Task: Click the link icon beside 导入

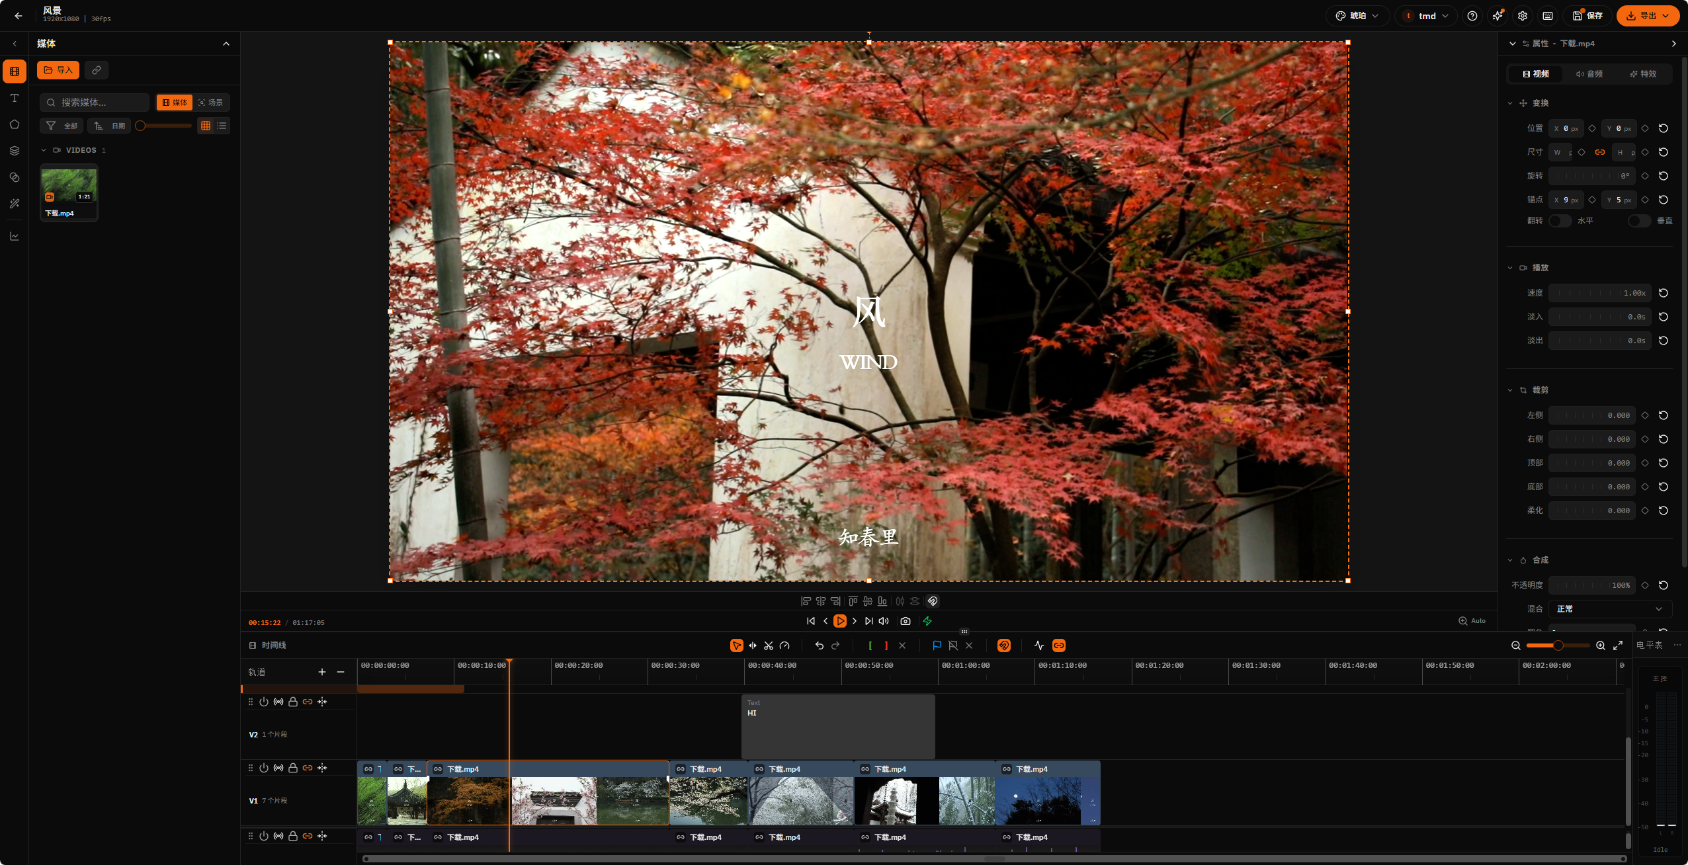Action: [x=97, y=70]
